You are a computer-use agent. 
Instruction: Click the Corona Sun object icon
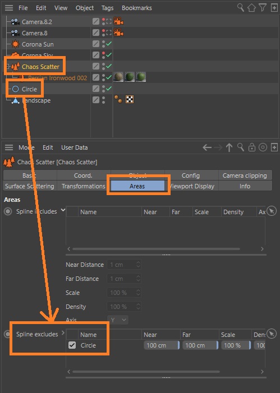tap(15, 44)
